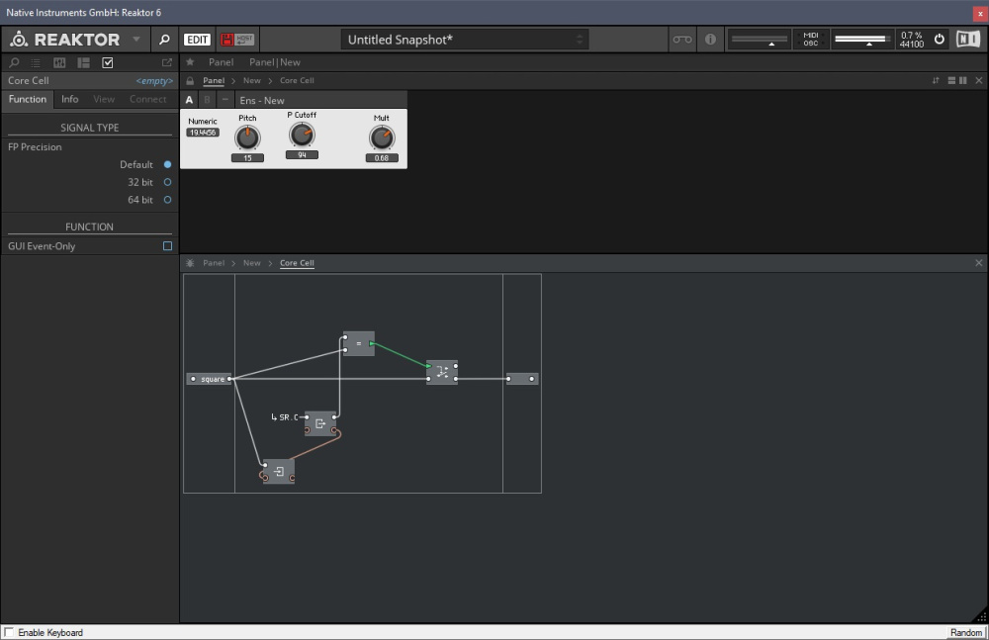Screen dimensions: 989x640
Task: Switch to the View tab
Action: (104, 99)
